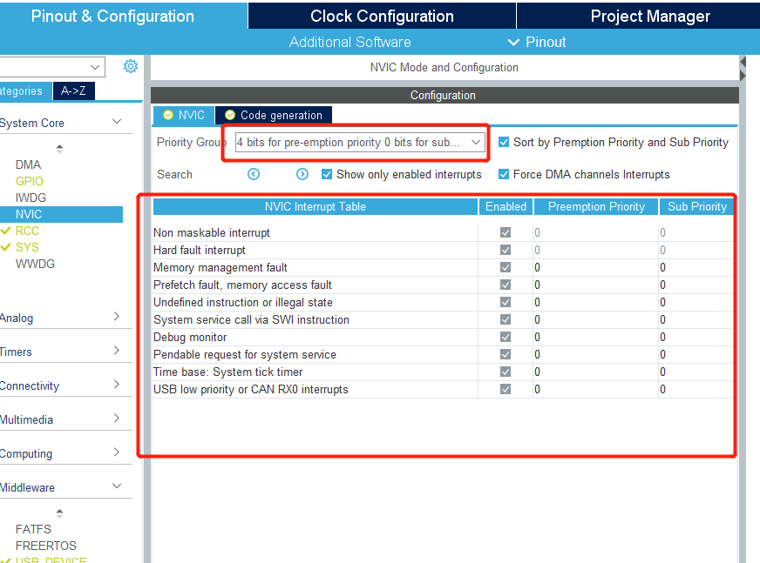Toggle Prefetch fault enabled checkbox
760x563 pixels.
tap(506, 285)
